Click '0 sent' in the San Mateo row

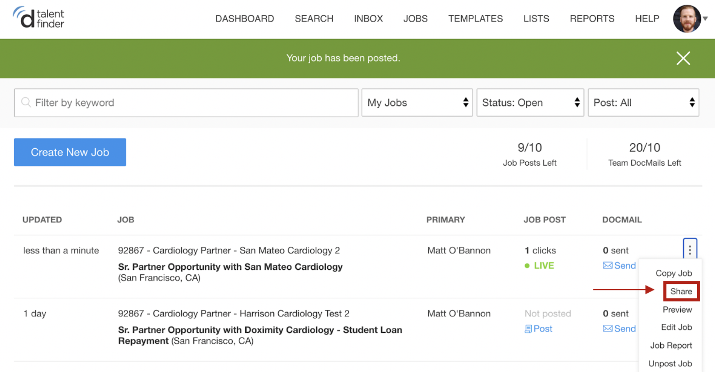tap(616, 251)
